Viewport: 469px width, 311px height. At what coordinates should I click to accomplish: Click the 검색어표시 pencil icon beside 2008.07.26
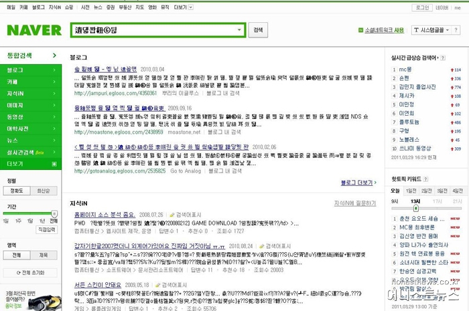point(172,215)
